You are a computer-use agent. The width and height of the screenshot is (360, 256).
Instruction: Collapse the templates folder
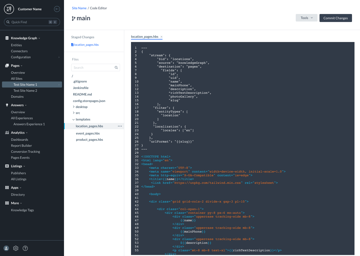click(x=73, y=119)
